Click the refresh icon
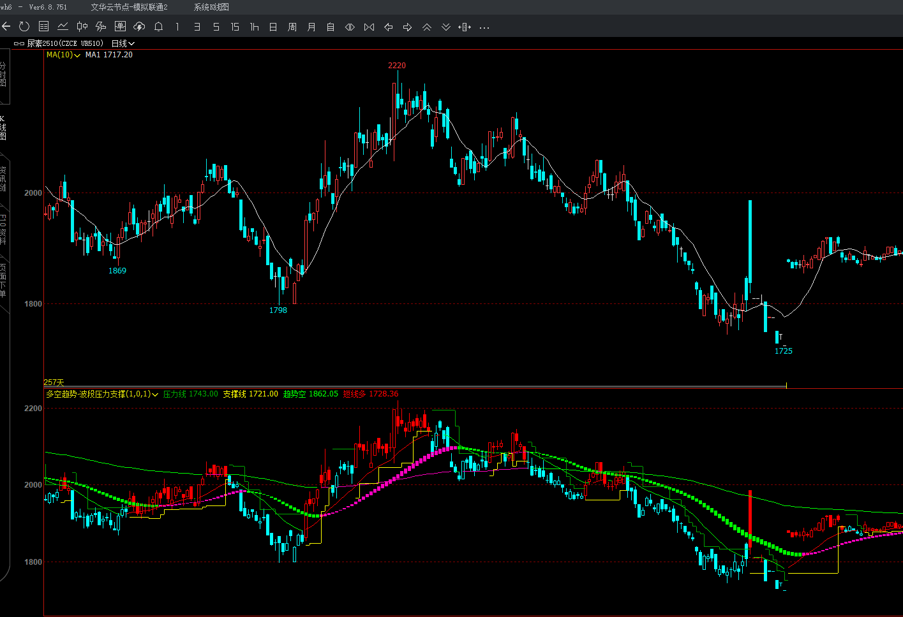This screenshot has height=617, width=903. [24, 27]
